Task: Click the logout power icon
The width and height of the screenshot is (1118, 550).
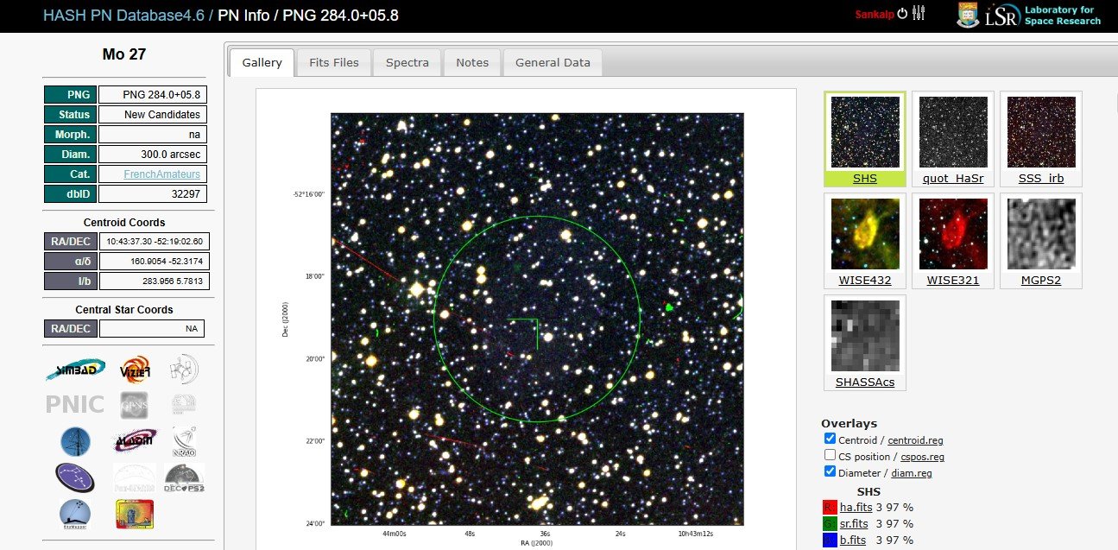Action: pos(903,13)
